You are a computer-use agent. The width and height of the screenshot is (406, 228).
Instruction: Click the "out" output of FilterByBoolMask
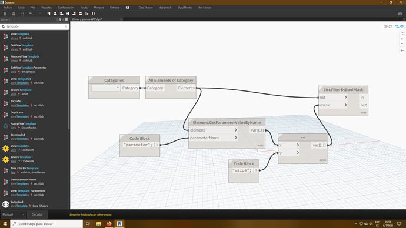point(363,105)
